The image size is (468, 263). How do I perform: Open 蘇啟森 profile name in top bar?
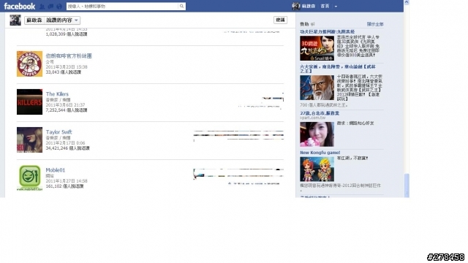(x=309, y=7)
